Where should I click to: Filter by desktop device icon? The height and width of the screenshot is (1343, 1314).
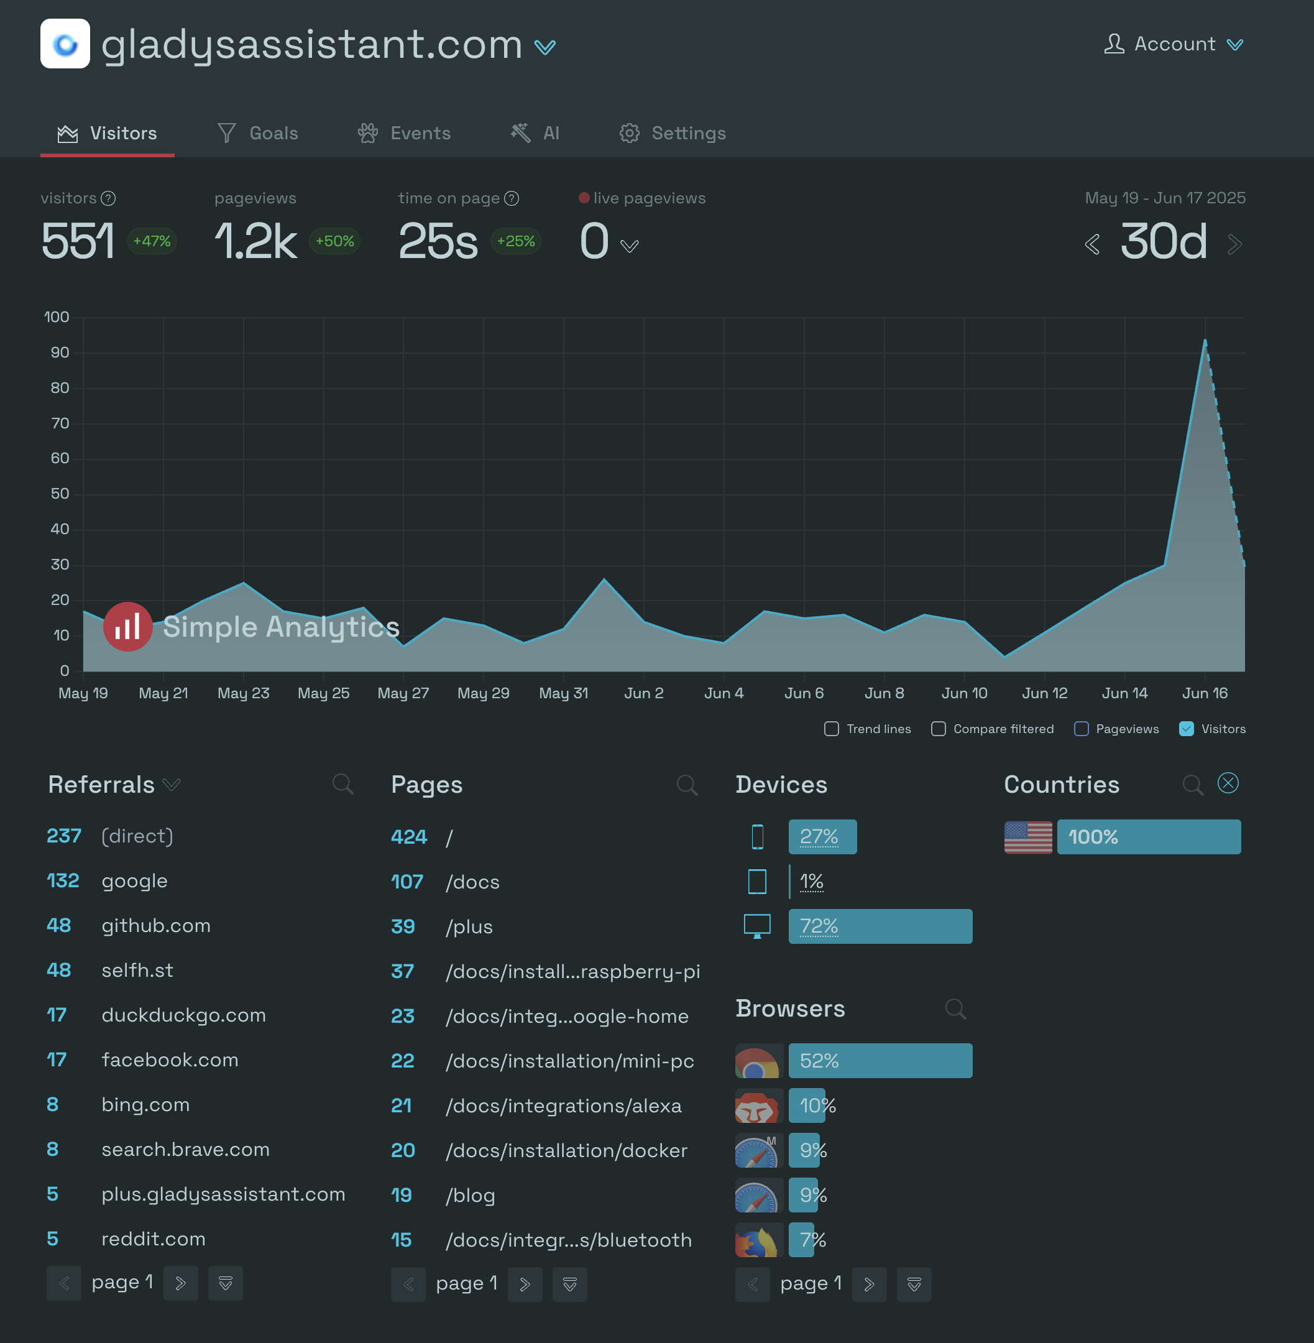coord(757,926)
